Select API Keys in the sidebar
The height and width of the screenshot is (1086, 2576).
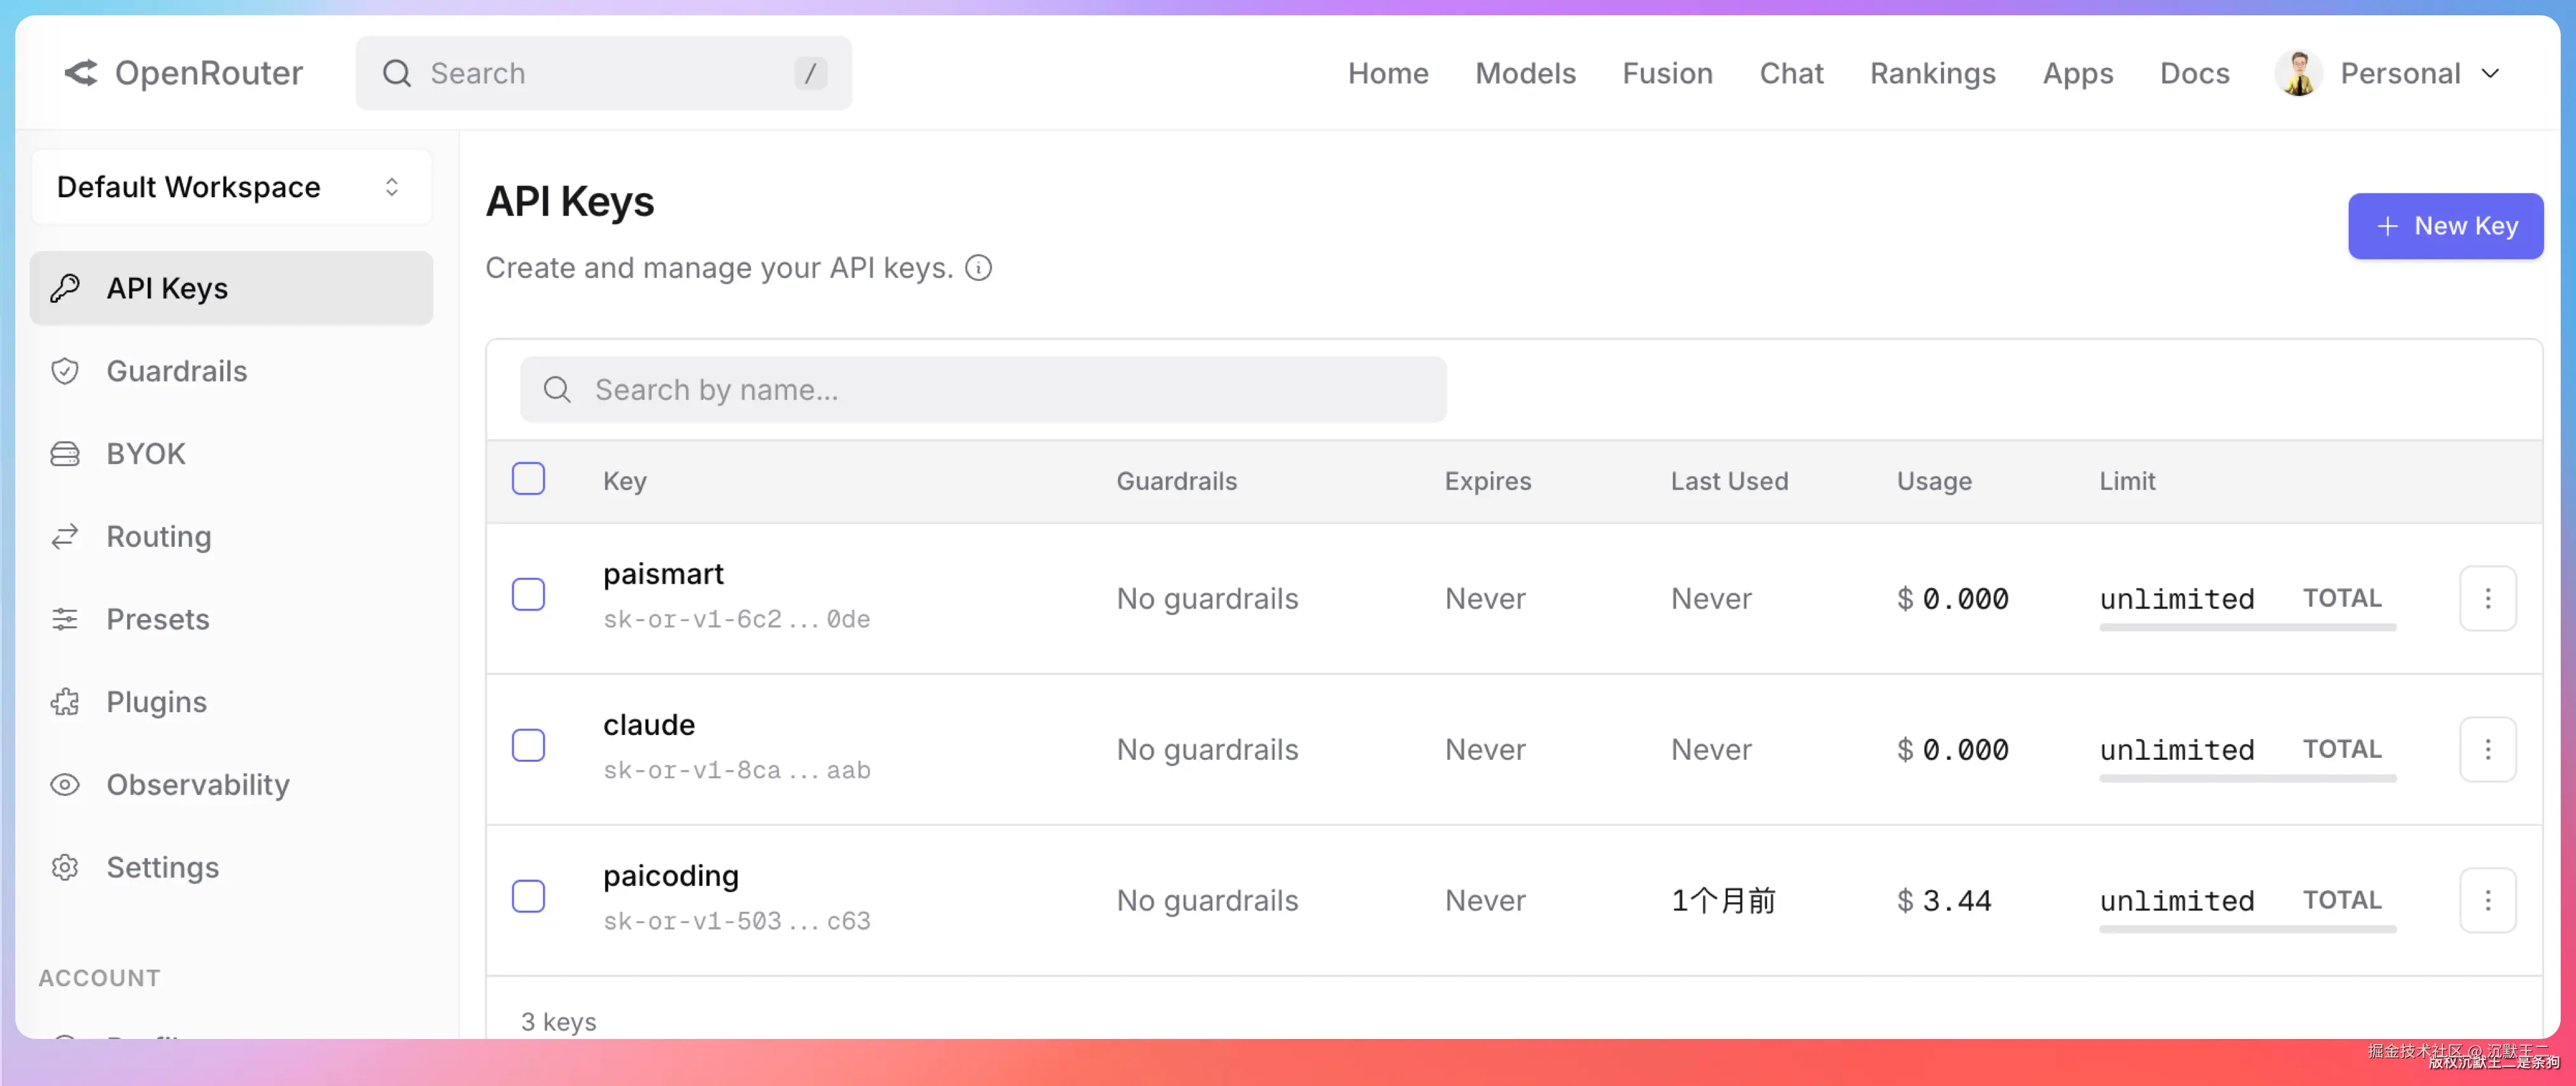[231, 288]
